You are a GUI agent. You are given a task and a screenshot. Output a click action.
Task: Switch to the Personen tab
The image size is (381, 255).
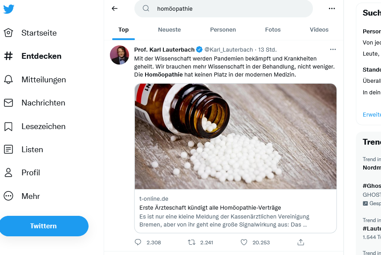coord(223,30)
